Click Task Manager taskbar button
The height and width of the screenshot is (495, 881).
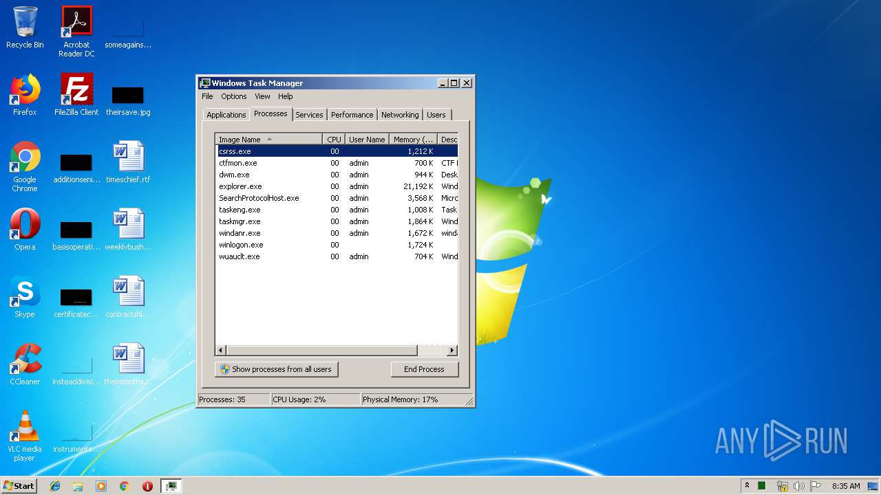[x=171, y=486]
